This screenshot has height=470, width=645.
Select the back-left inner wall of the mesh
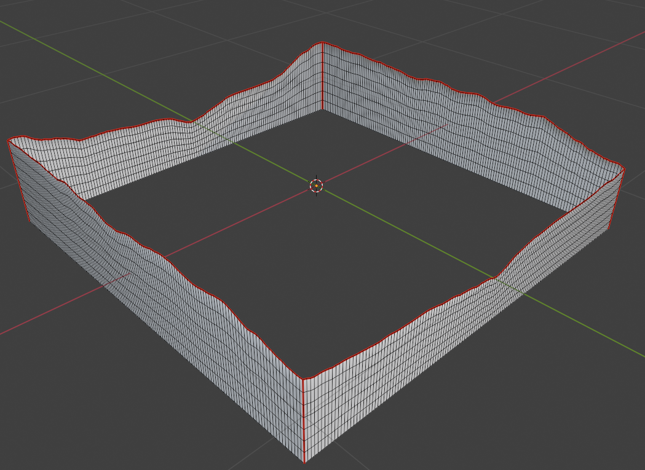pyautogui.click(x=184, y=147)
